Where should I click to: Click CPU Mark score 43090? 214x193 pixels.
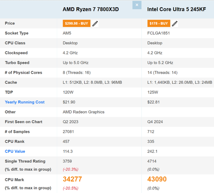(157, 179)
